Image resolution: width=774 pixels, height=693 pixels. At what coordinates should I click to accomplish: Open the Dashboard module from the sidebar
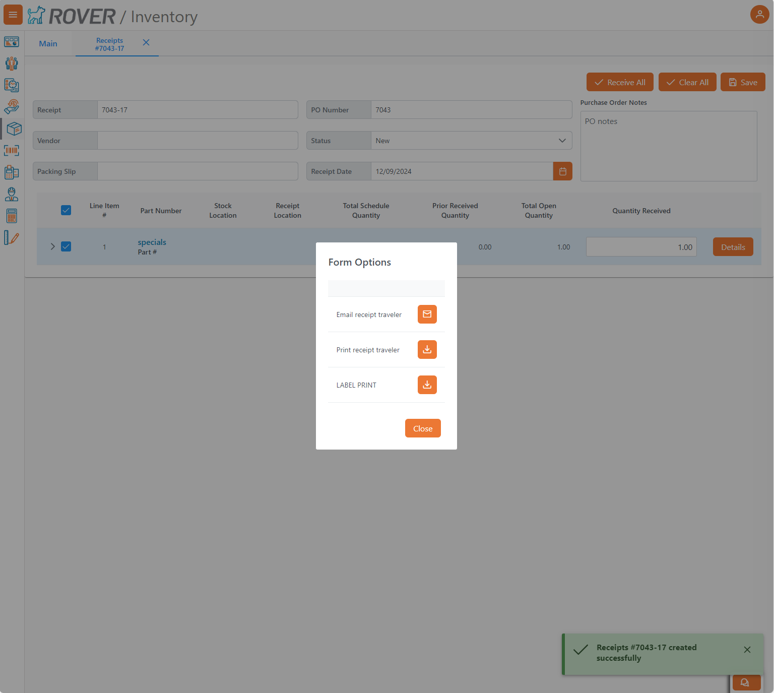coord(12,42)
